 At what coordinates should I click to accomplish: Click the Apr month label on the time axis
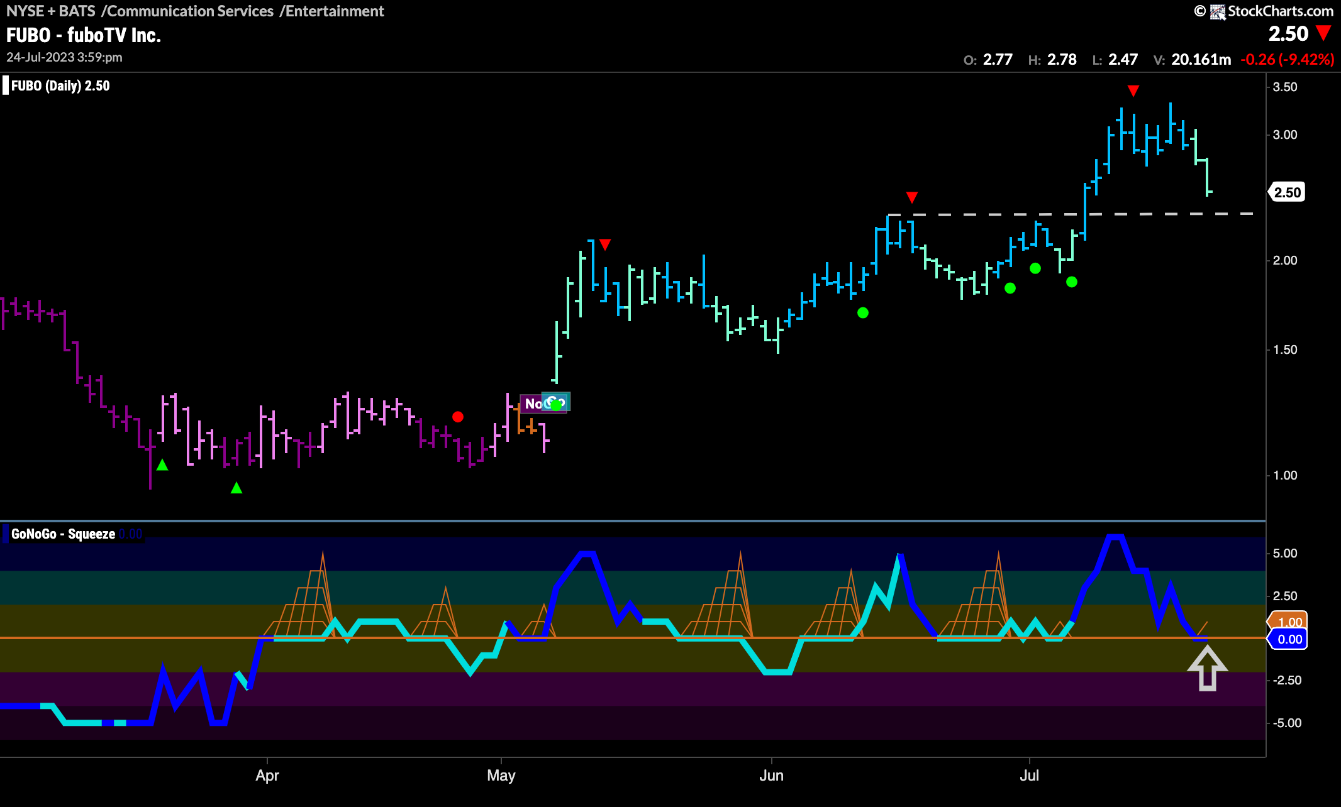point(267,776)
